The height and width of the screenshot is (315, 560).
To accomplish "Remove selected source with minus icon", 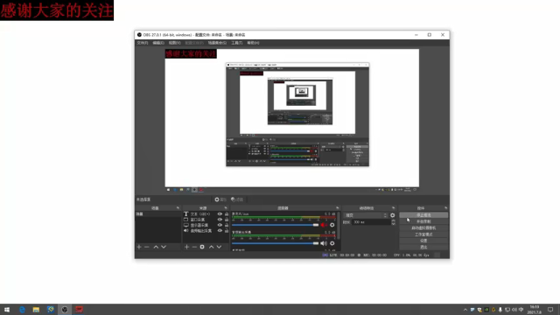I will coord(194,247).
